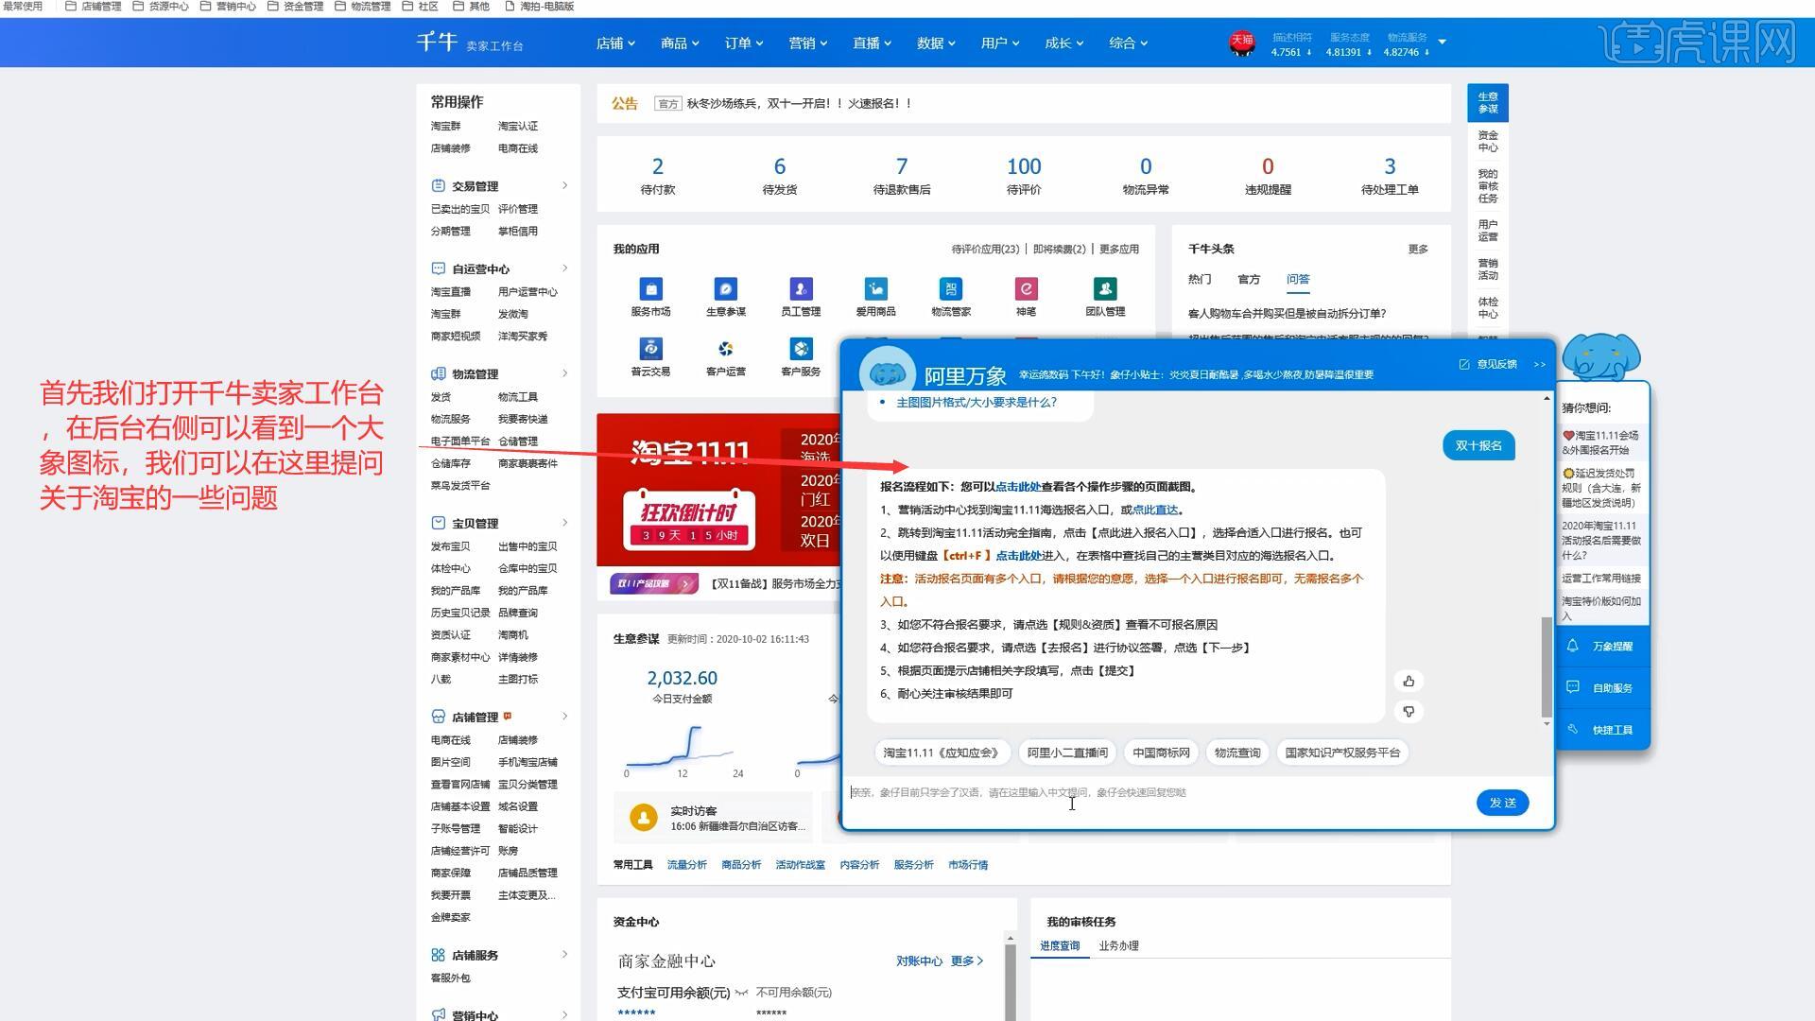Click the 店铺管理 section icon
The image size is (1815, 1021).
[438, 717]
